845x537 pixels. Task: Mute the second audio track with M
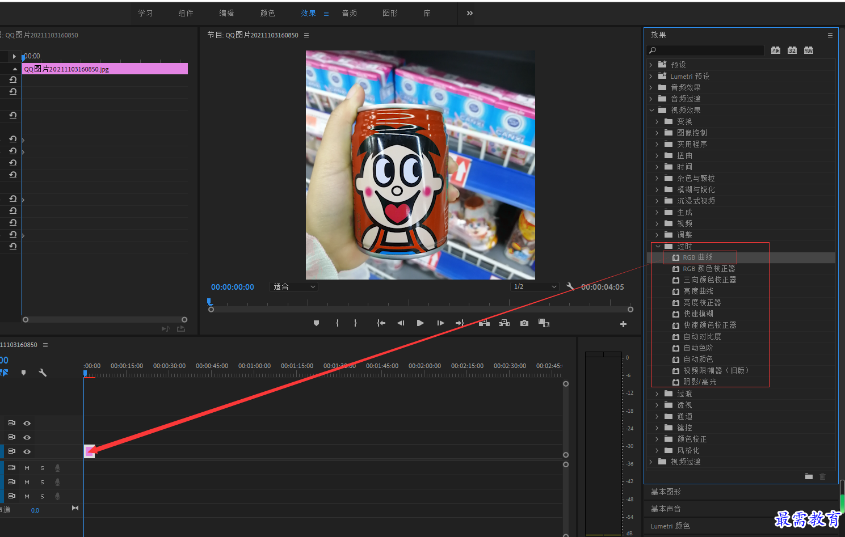27,482
